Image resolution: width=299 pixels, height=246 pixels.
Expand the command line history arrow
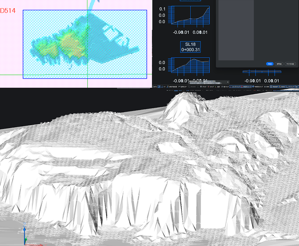coord(228,82)
